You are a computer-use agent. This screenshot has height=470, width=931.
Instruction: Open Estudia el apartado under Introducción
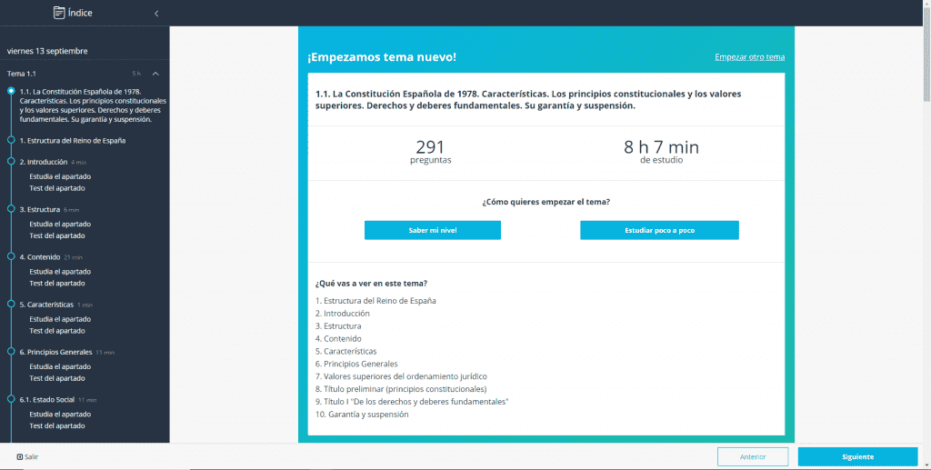tap(60, 176)
